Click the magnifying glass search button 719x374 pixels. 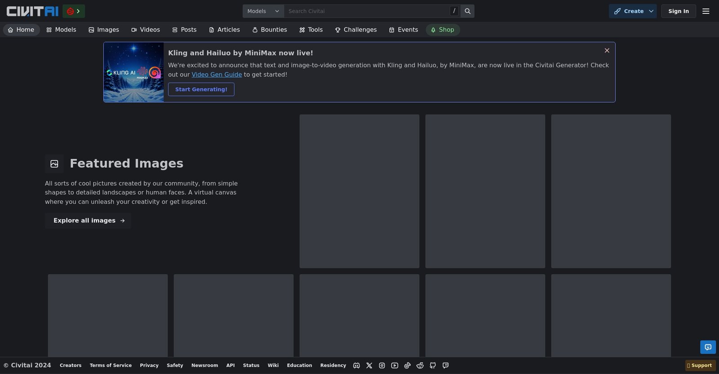467,11
